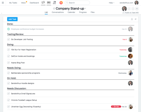Viewport: 141px width, 112px height.
Task: Open the user profile avatar top right
Action: (x=136, y=3)
